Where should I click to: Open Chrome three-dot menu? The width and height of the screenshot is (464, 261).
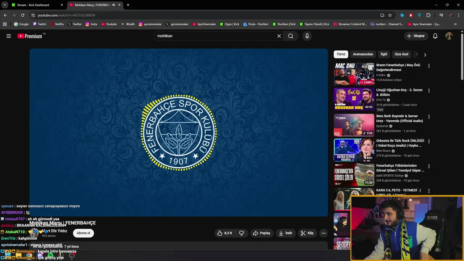click(x=459, y=15)
